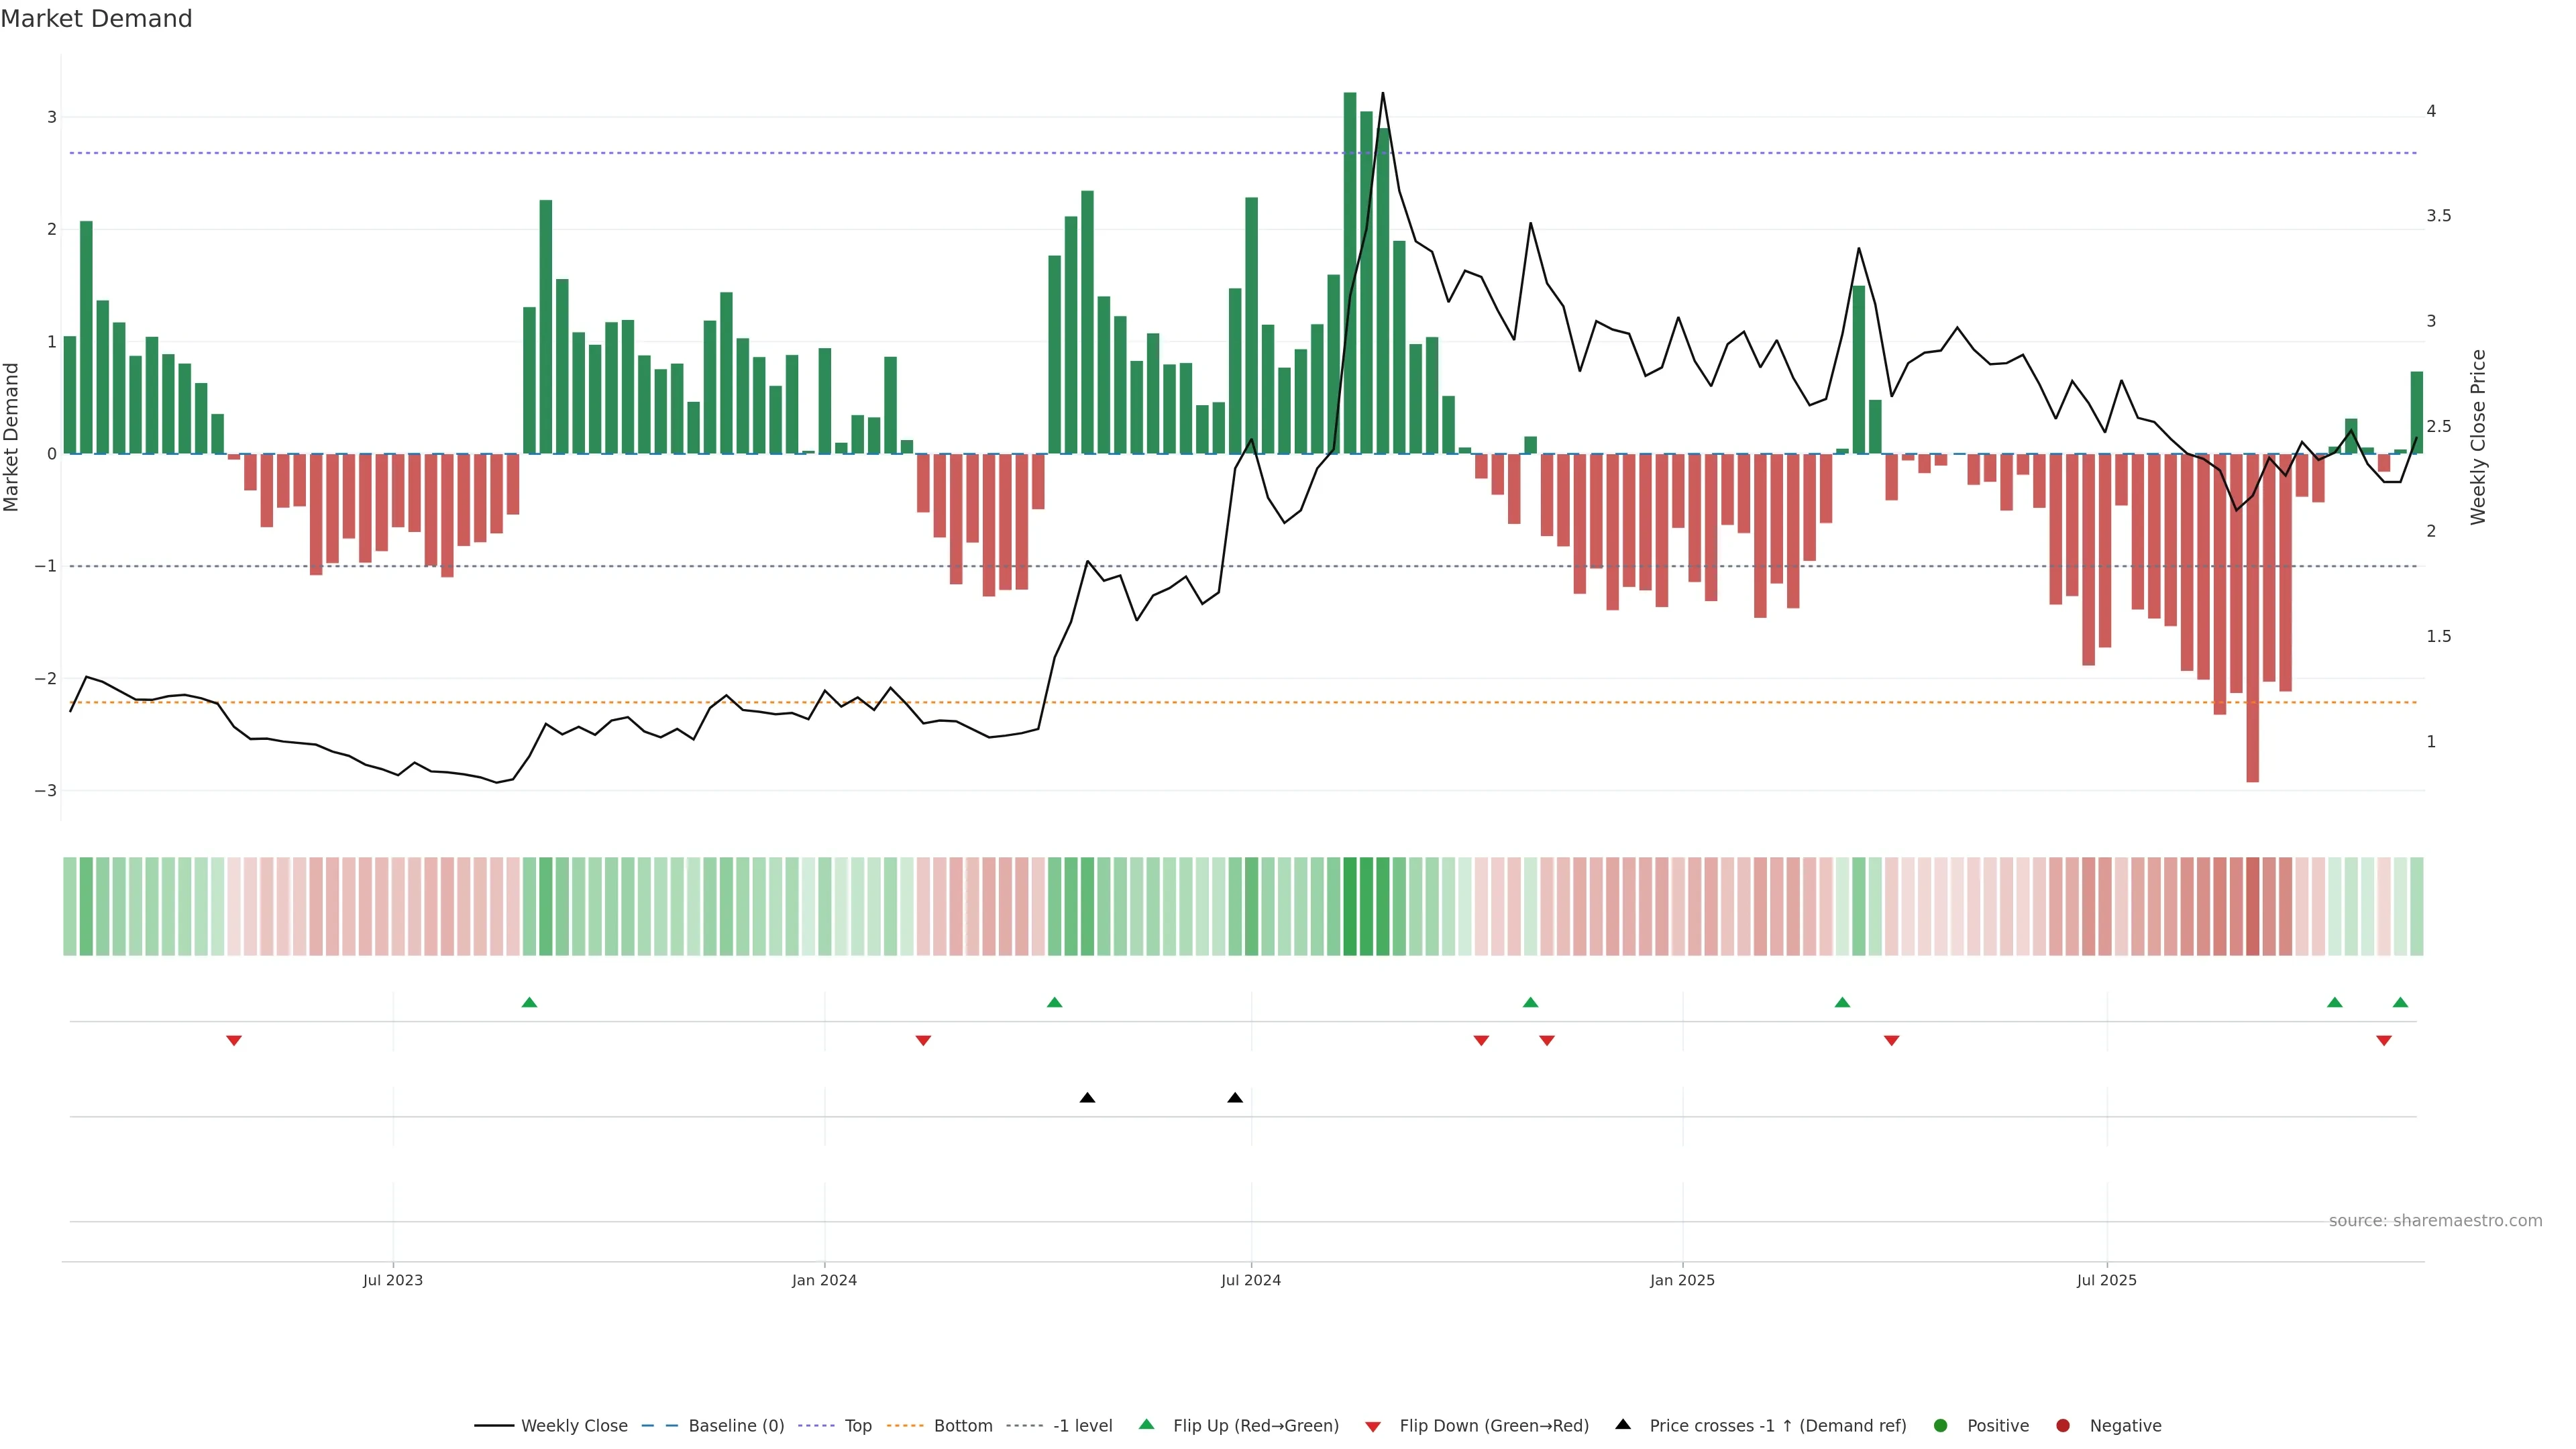
Task: Click the rightmost green flip-up triangle marker
Action: 2400,1002
